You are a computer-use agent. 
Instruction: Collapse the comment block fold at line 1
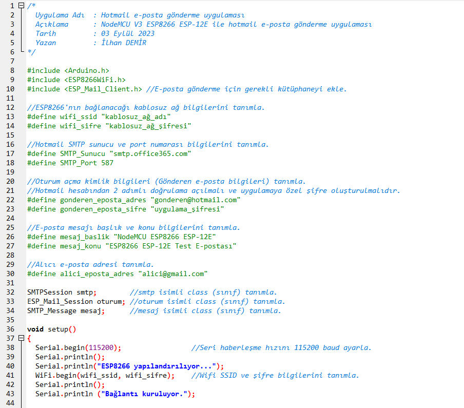click(21, 6)
